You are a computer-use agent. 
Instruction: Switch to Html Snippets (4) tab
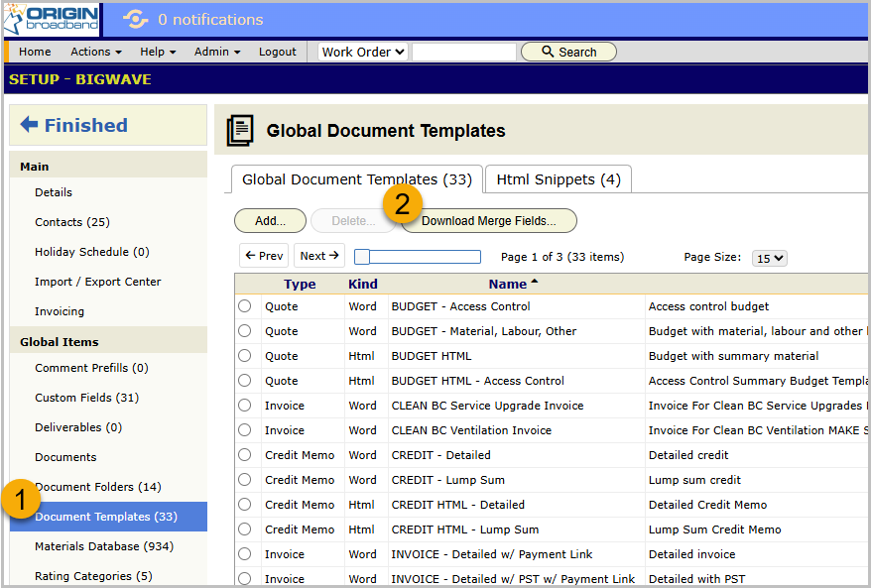(x=559, y=179)
